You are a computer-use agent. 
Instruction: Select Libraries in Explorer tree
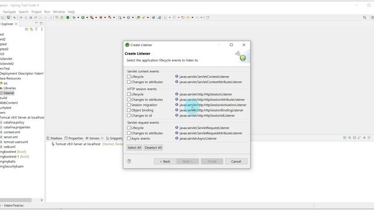[9, 88]
